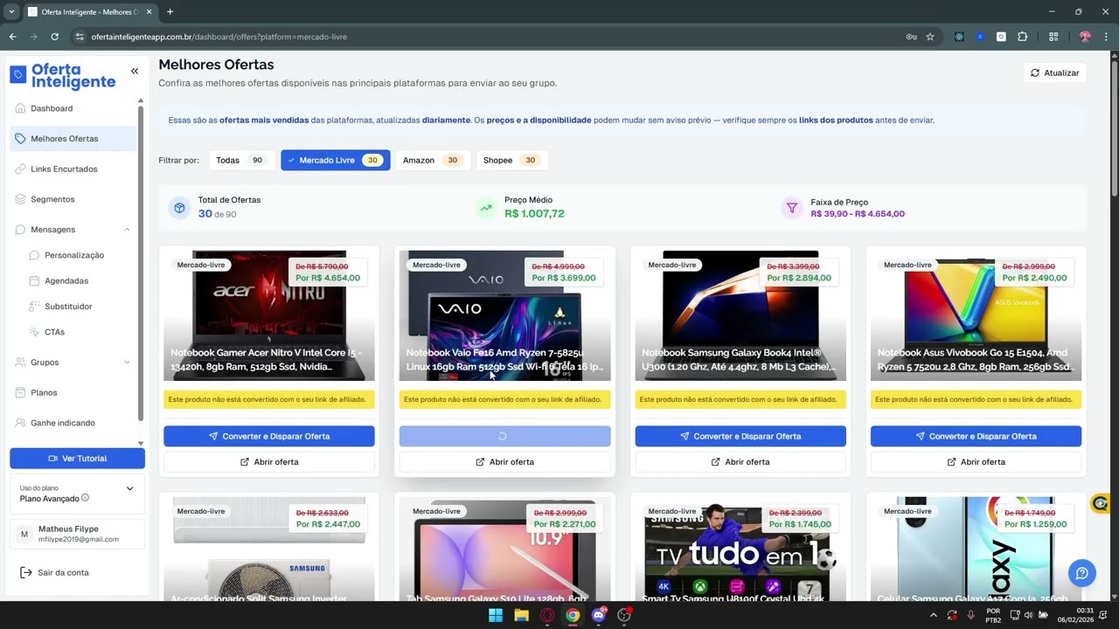
Task: Click the Tab Samsung Galaxy S10 Lite image
Action: pos(504,549)
